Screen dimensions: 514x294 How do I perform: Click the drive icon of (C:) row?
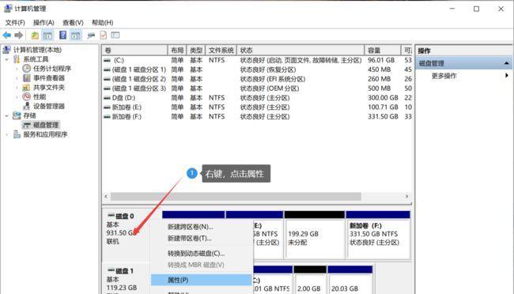tap(107, 60)
